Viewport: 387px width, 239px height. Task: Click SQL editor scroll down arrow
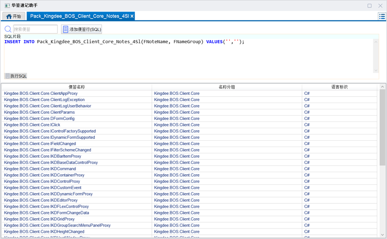(376, 70)
